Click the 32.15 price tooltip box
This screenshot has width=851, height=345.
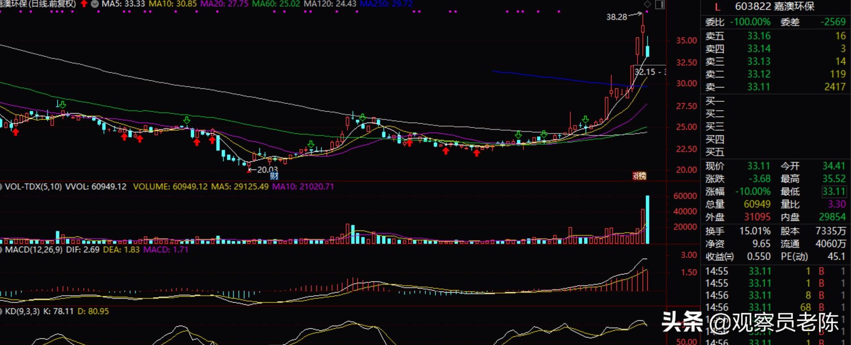(x=649, y=72)
